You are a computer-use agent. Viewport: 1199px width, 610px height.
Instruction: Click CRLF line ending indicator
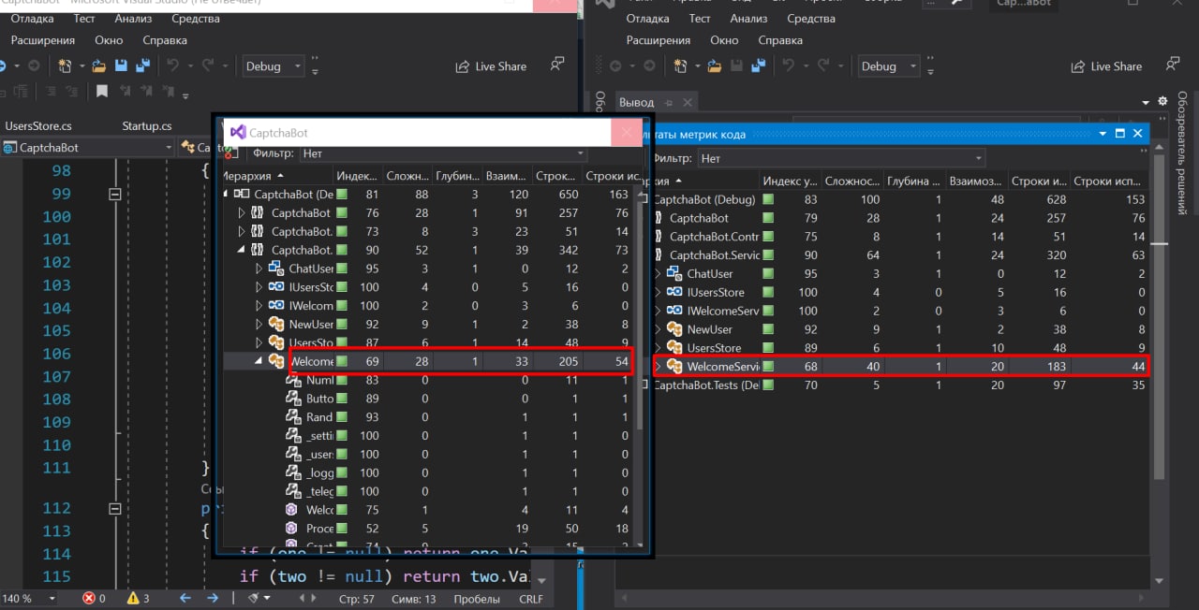click(x=530, y=599)
